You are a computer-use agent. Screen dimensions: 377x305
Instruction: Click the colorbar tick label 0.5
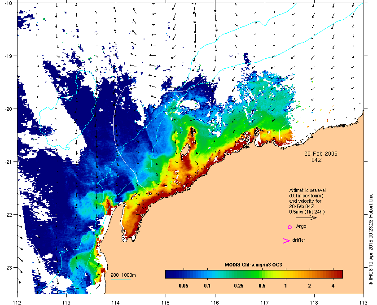coord(262,286)
